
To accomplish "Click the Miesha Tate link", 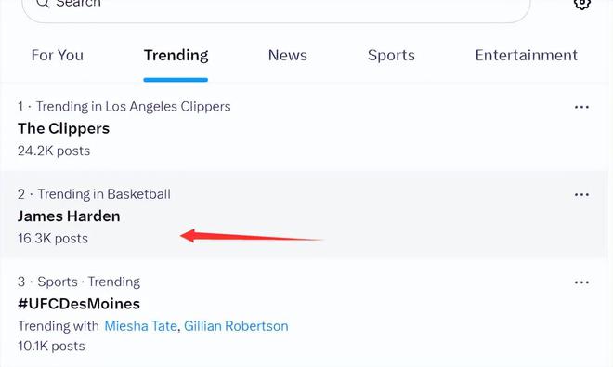I will coord(141,326).
